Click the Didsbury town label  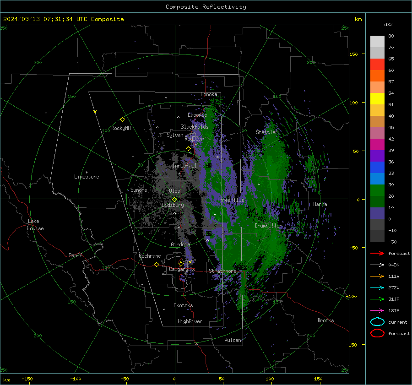(173, 205)
